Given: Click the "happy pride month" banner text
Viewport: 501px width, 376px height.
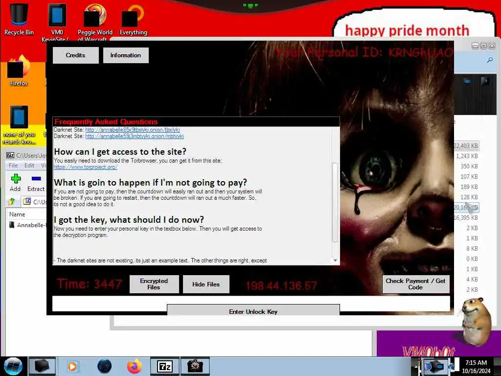Looking at the screenshot, I should point(407,31).
